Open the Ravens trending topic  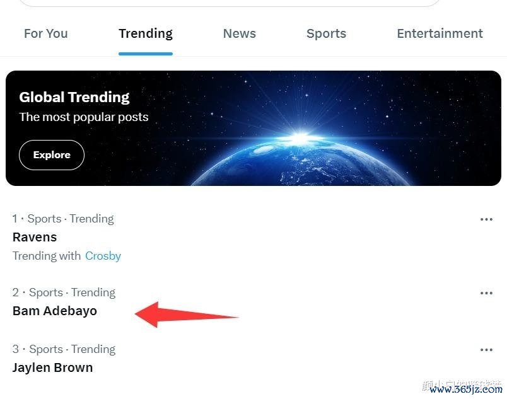35,237
